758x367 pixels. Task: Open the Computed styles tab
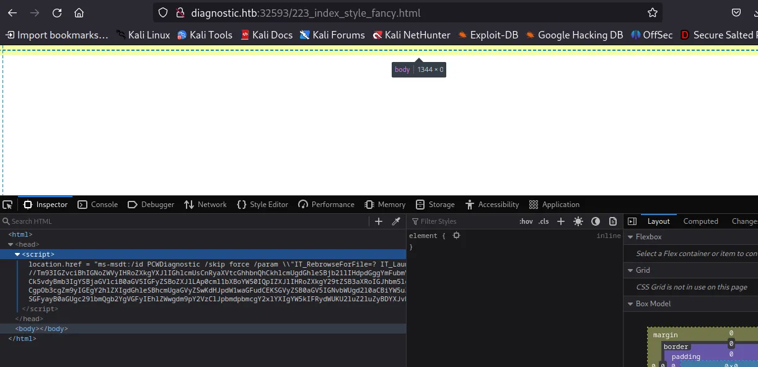(x=700, y=221)
